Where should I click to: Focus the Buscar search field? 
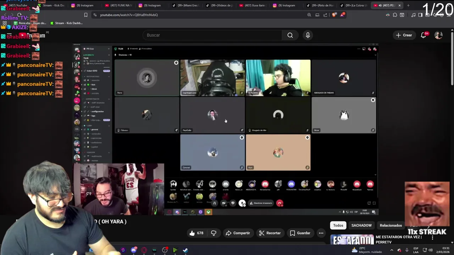[213, 35]
